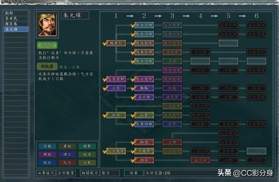This screenshot has width=279, height=182.
Task: Filter by the 文教 category swatch
Action: tap(87, 163)
